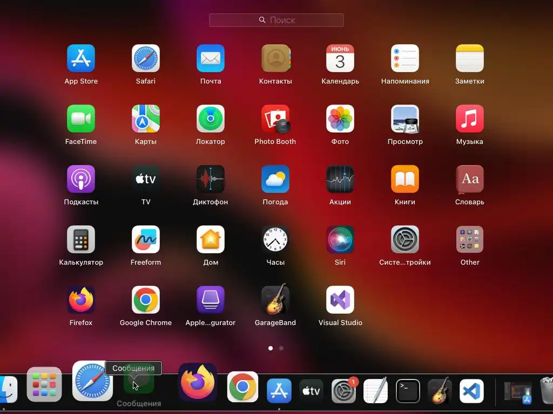This screenshot has width=553, height=414.
Task: Open Chrome from the Dock
Action: tap(242, 387)
